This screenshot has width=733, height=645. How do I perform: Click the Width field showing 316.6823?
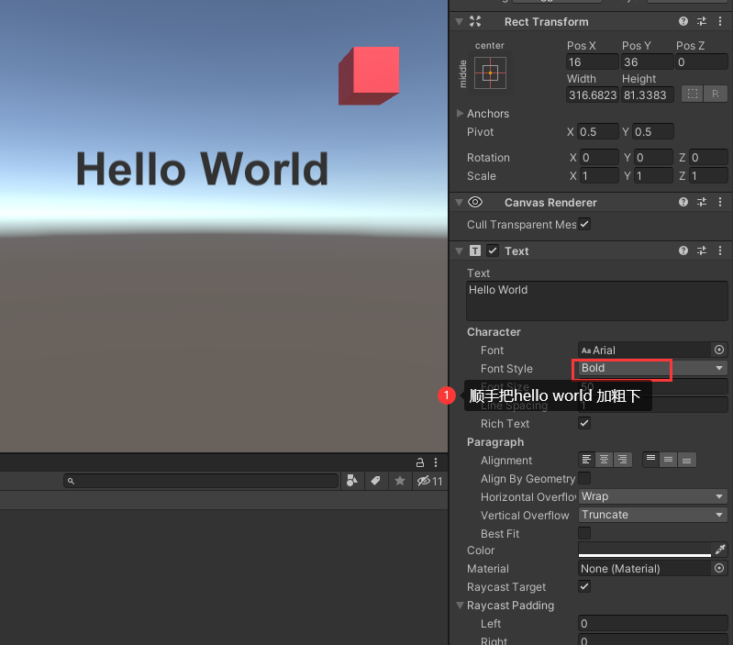click(x=592, y=95)
